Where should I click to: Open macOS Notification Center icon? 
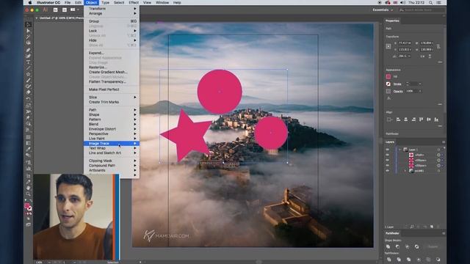coord(439,2)
